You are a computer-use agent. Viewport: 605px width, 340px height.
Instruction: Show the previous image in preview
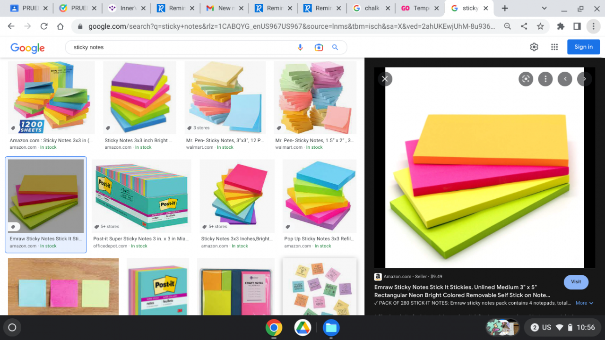(x=565, y=79)
